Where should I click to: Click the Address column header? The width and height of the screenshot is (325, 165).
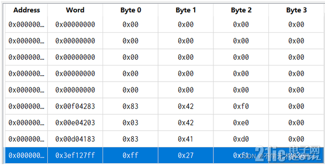pos(26,10)
